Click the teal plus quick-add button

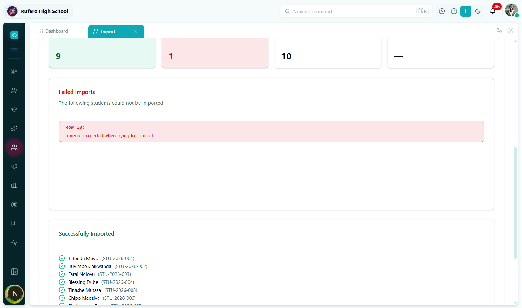click(466, 11)
